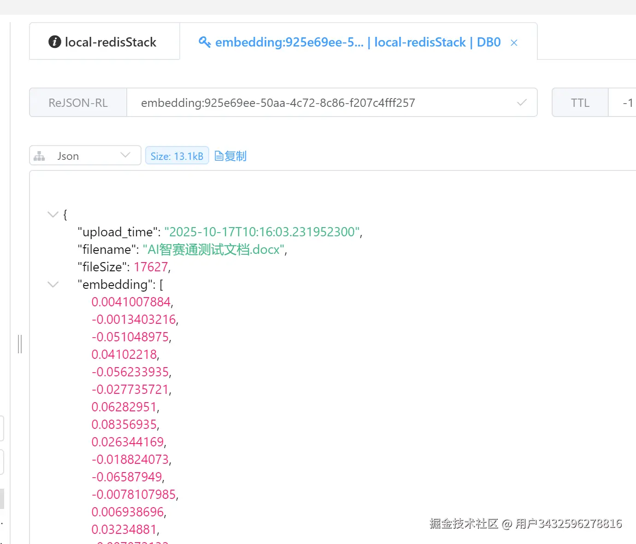The image size is (636, 544).
Task: Click the TTL label
Action: click(580, 103)
